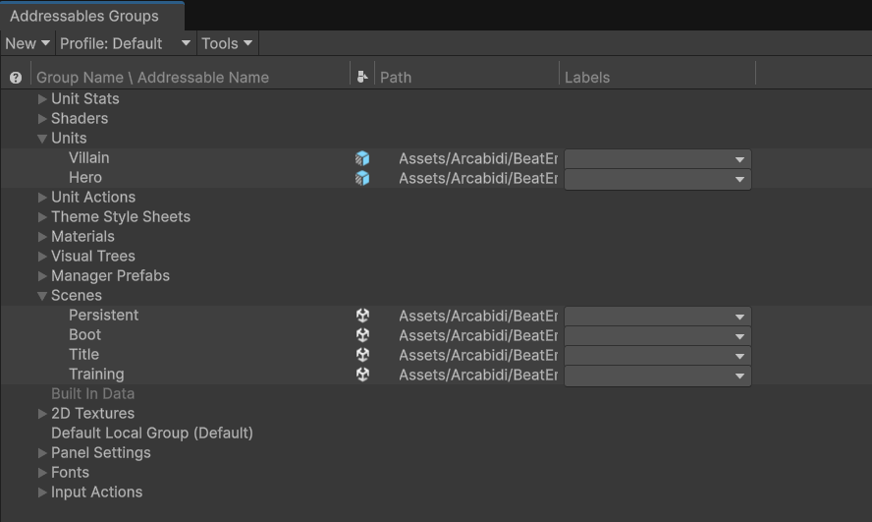Click the Unity scene icon beside Persistent
Viewport: 872px width, 522px height.
pyautogui.click(x=362, y=316)
